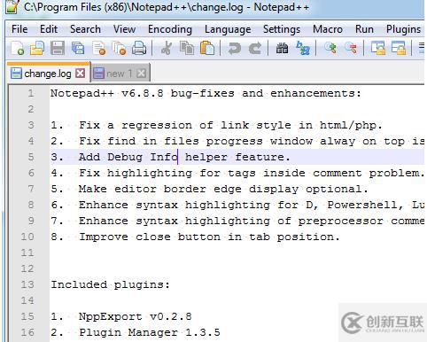The image size is (427, 342).
Task: Click the Redo arrow icon
Action: [255, 48]
